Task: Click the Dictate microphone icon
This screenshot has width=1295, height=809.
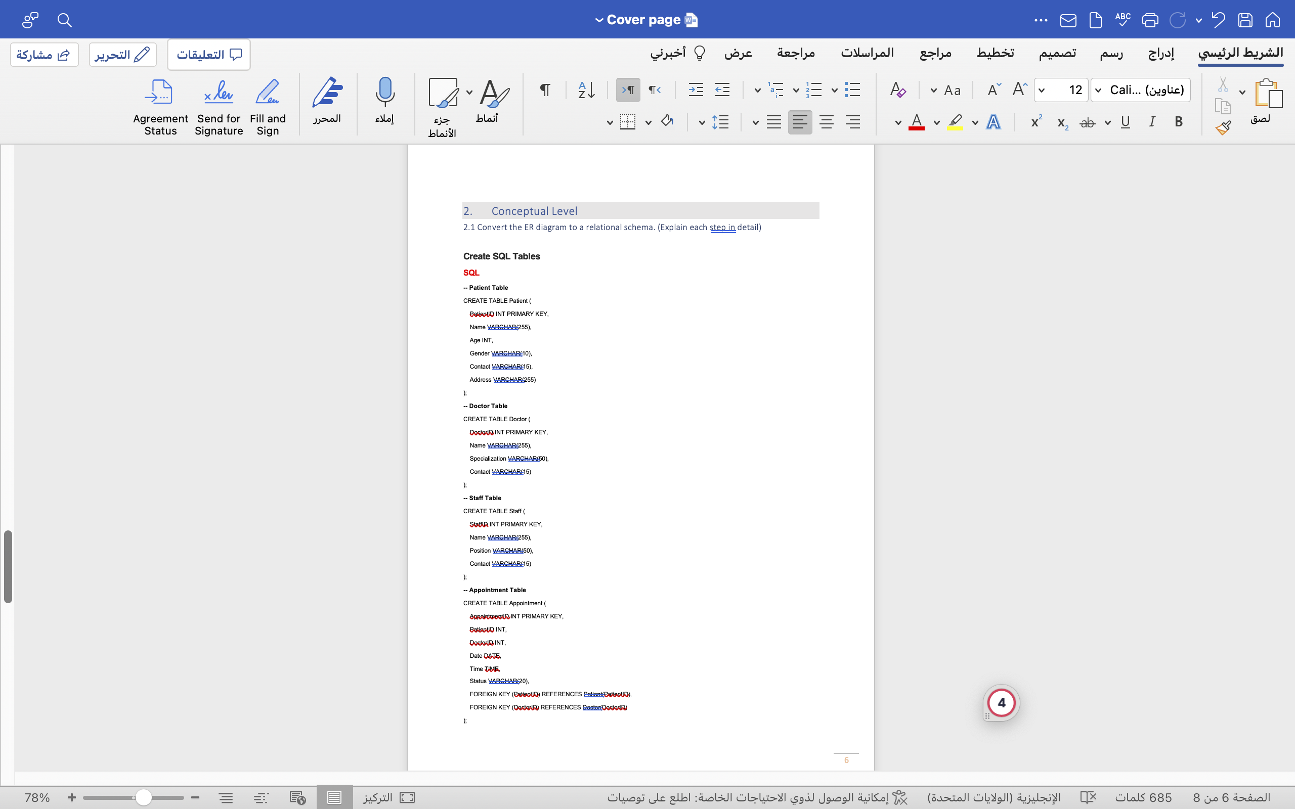Action: tap(384, 92)
